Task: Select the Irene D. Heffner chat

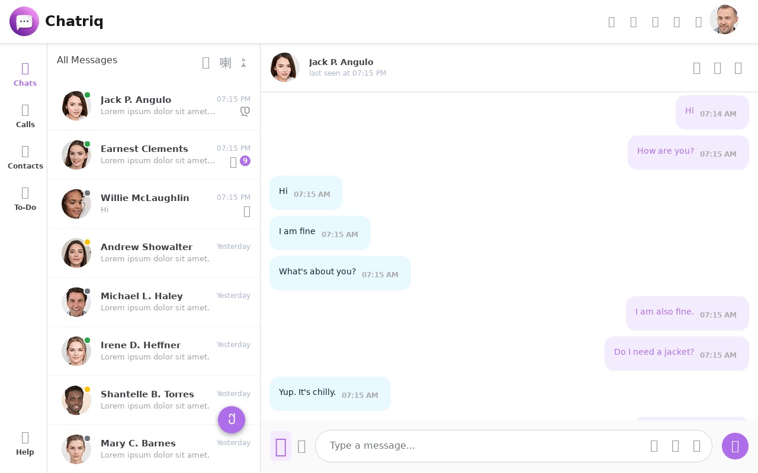Action: (x=154, y=351)
